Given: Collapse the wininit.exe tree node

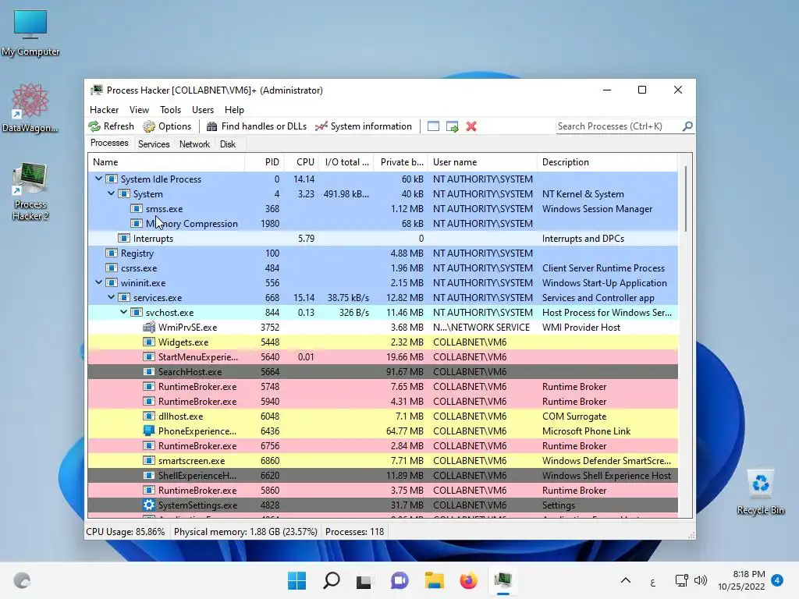Looking at the screenshot, I should click(99, 282).
